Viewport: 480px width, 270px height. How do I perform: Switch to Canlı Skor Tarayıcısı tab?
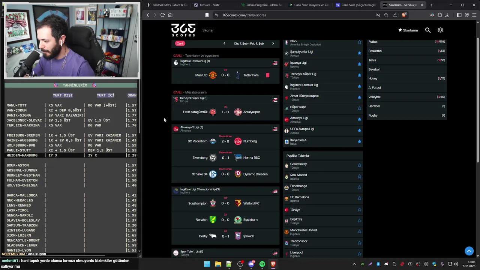point(308,5)
